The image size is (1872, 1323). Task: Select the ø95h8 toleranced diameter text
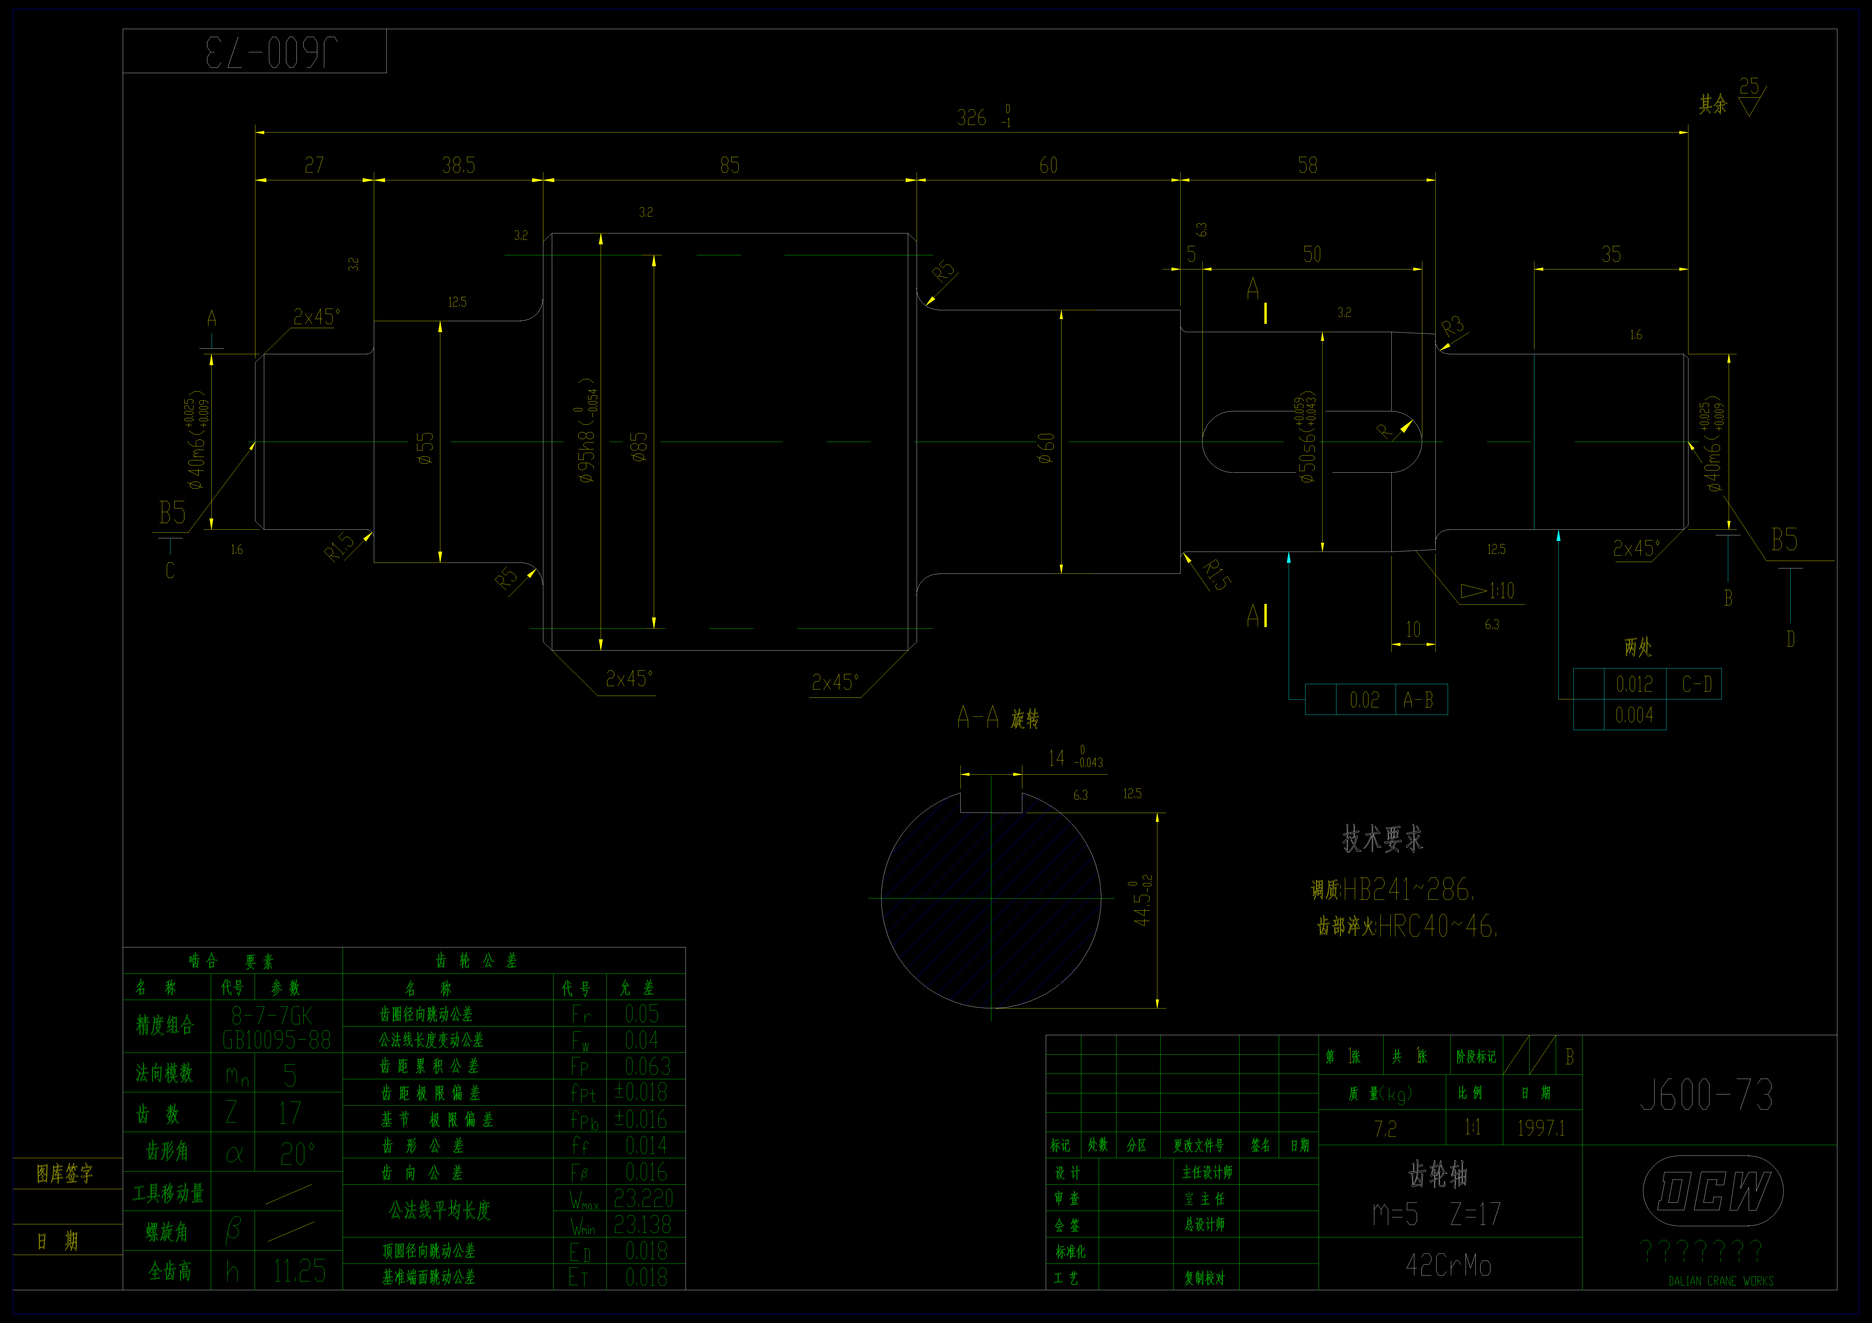click(x=587, y=431)
